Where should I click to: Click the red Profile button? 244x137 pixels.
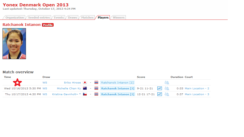[x=48, y=25]
